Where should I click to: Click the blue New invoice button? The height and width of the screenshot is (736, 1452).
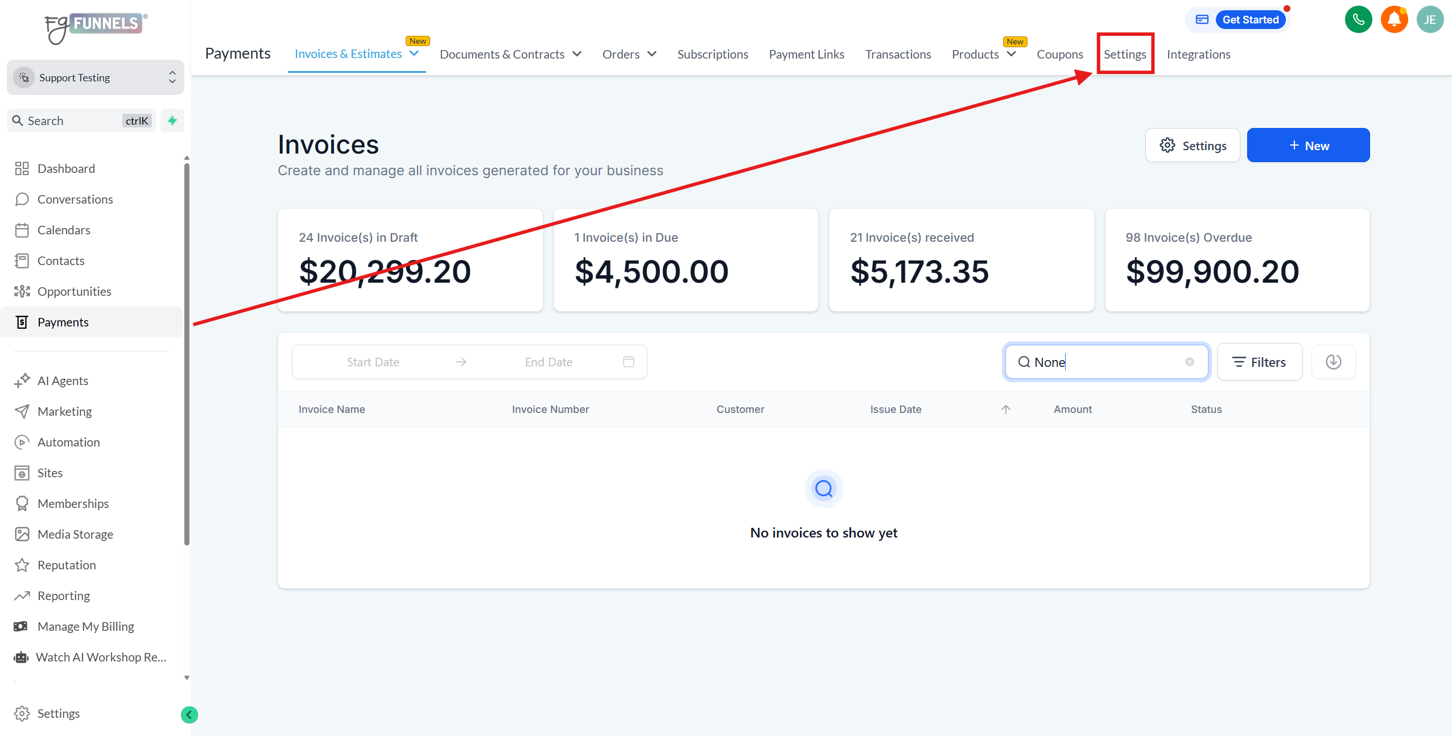click(x=1308, y=146)
